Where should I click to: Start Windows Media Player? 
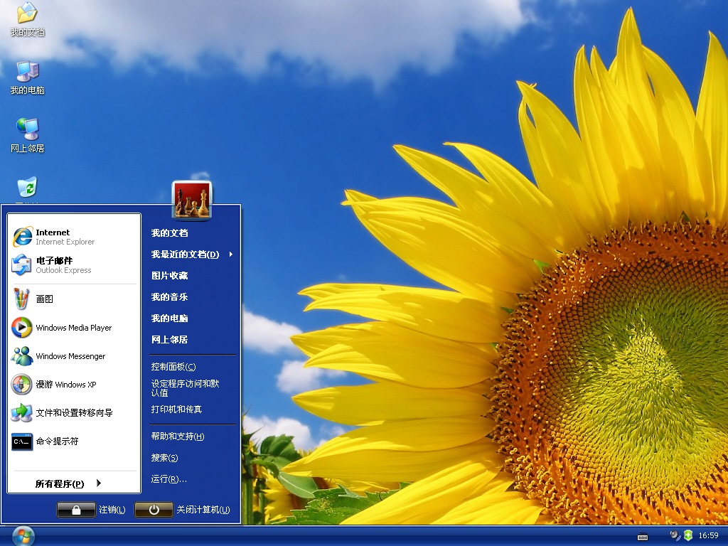[73, 328]
